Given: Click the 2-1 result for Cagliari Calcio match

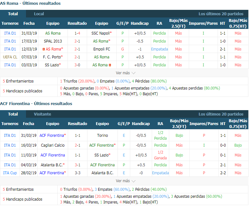Looking at the screenshot, I should [78, 145].
